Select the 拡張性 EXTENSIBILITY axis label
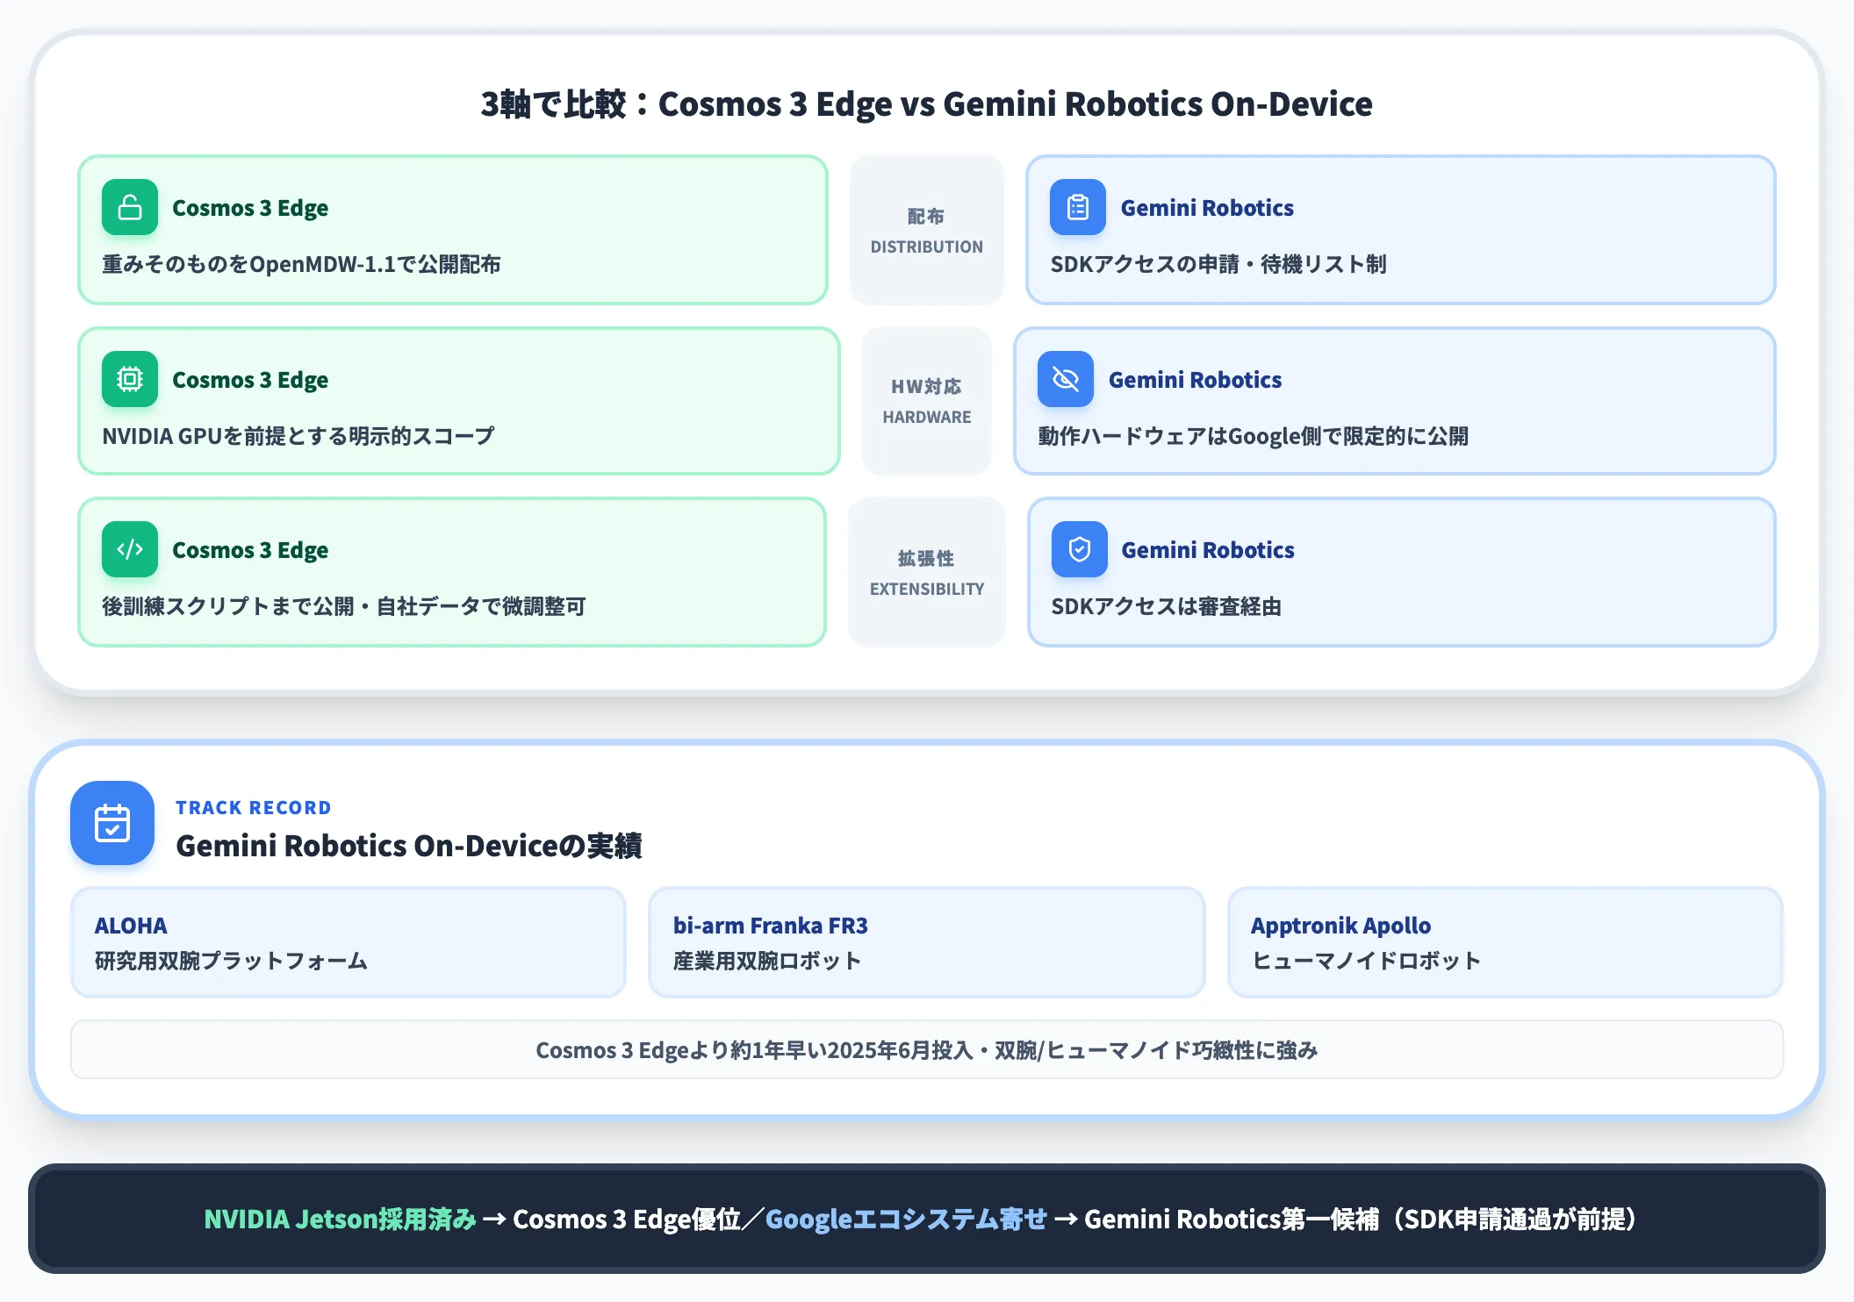 (x=927, y=572)
